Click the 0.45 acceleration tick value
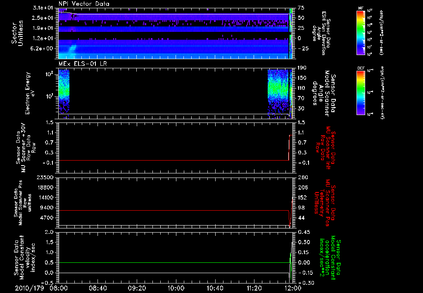Screen dimensions: 423x293 tap(304, 232)
